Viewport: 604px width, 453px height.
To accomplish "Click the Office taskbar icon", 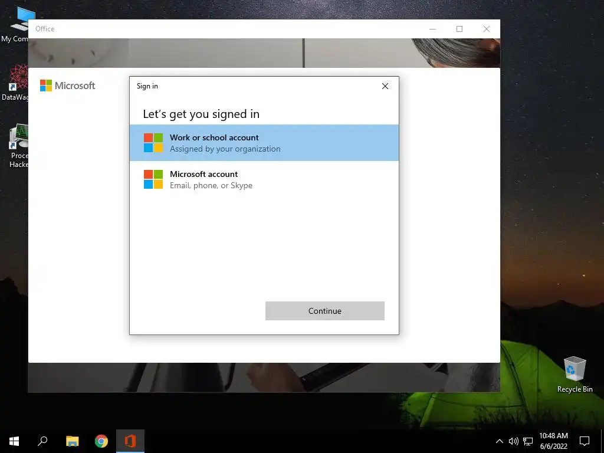I will point(130,441).
